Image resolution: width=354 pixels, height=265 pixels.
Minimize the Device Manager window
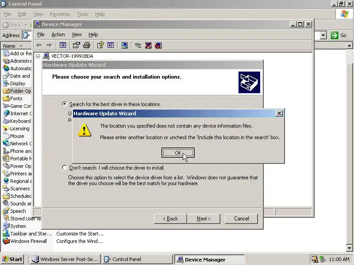293,24
